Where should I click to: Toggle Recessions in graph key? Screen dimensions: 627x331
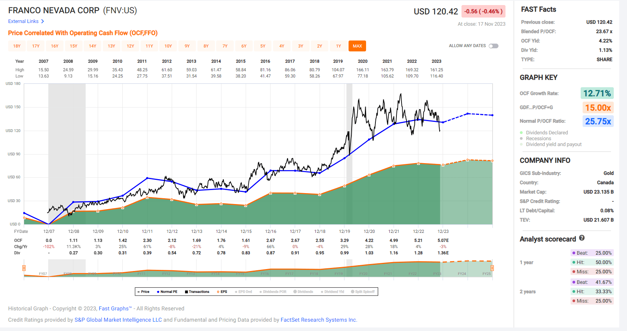tap(535, 139)
